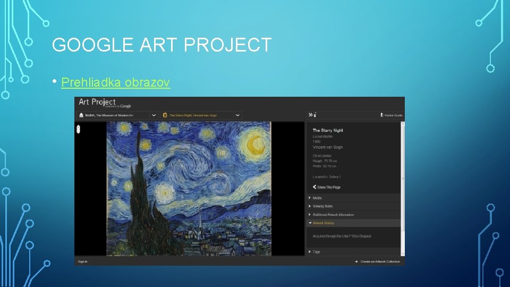Viewport: 510px width, 287px height.
Task: Expand the Tags section triangle
Action: coord(310,251)
